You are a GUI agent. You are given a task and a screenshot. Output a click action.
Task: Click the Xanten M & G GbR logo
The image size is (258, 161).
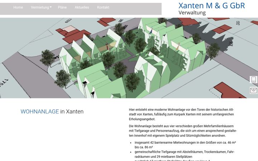[x=212, y=6]
